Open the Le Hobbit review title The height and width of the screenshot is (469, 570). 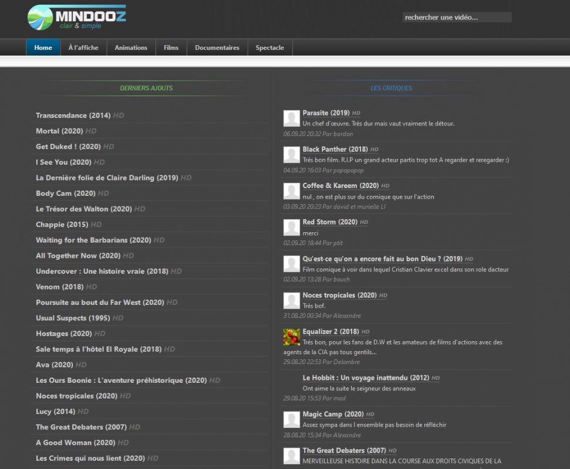click(x=366, y=378)
